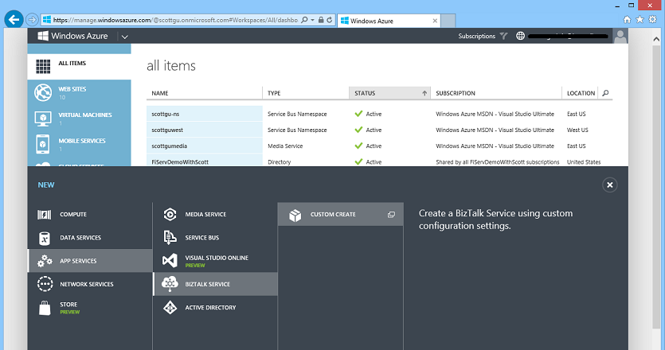Click the address bar search magnifier icon

304,20
